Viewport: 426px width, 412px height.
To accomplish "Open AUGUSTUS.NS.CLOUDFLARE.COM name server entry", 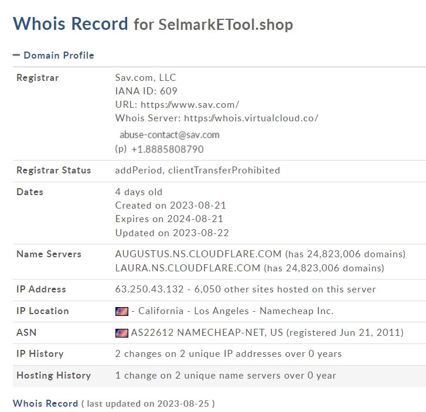I will 198,254.
